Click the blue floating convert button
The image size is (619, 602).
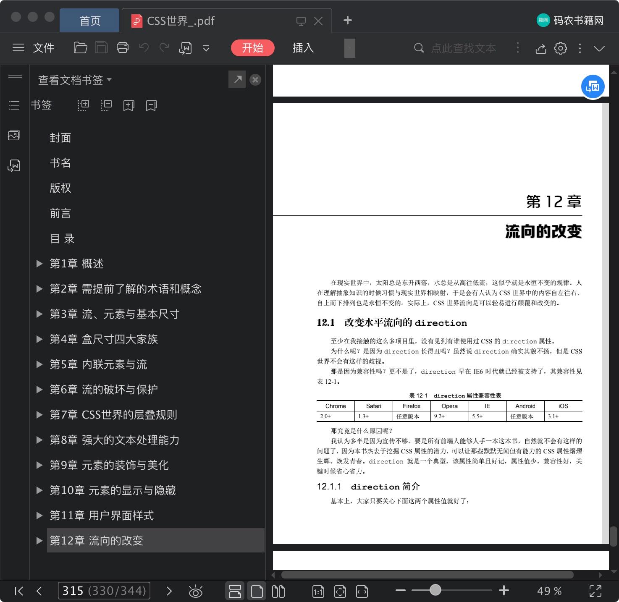pos(593,87)
